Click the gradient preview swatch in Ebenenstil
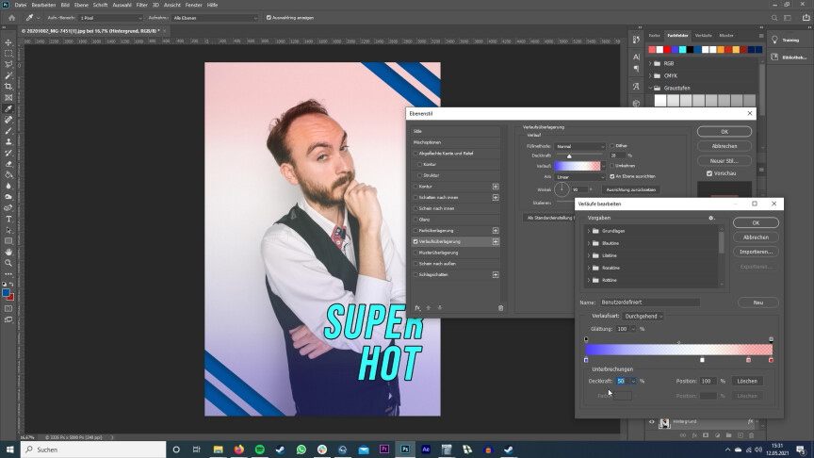 578,165
